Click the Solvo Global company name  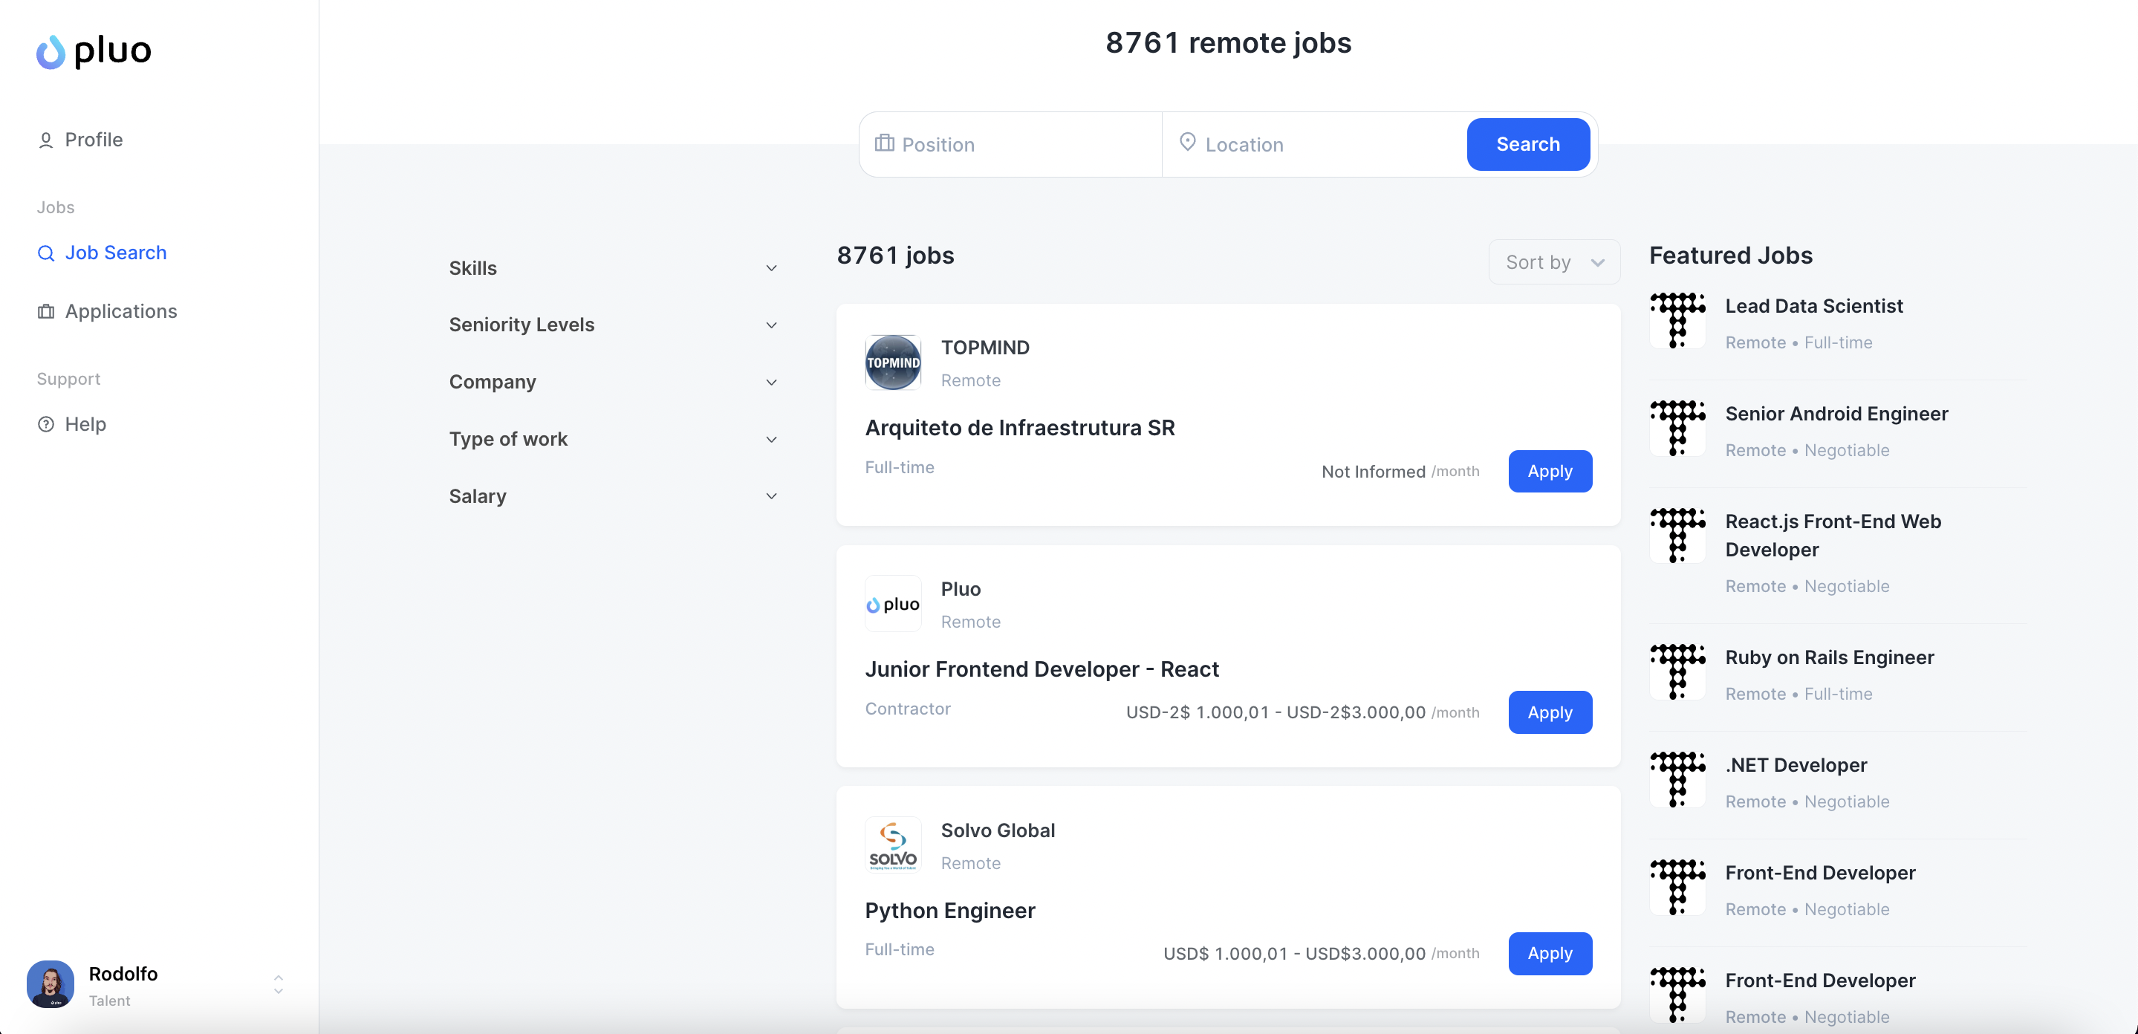tap(998, 830)
